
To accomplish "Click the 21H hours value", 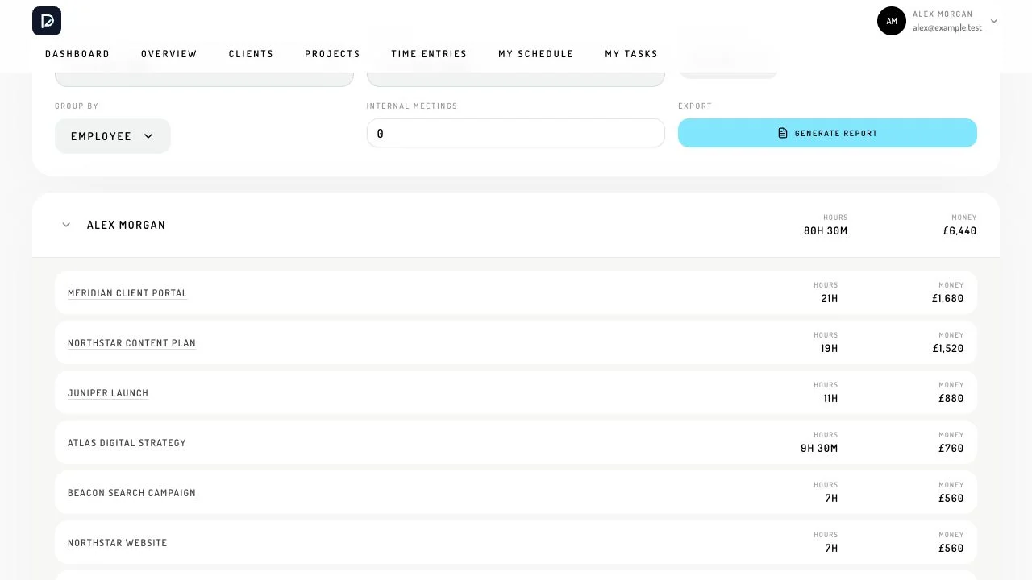I will pos(830,299).
